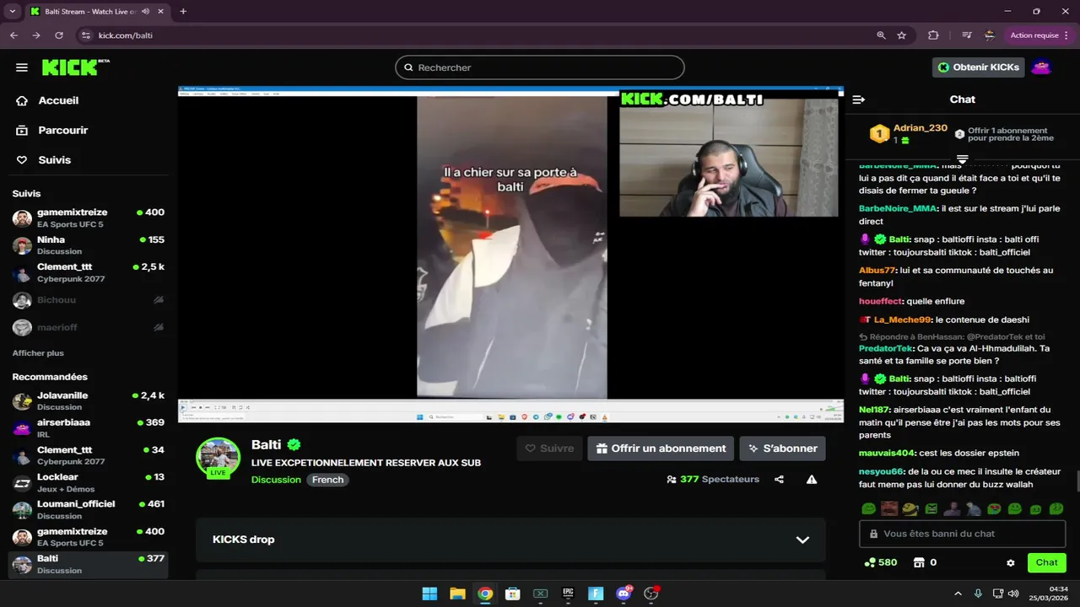
Task: Click the 580 channel points icon
Action: point(870,562)
